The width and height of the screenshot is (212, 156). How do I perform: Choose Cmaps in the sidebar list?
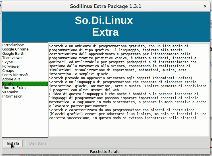coord(8,71)
